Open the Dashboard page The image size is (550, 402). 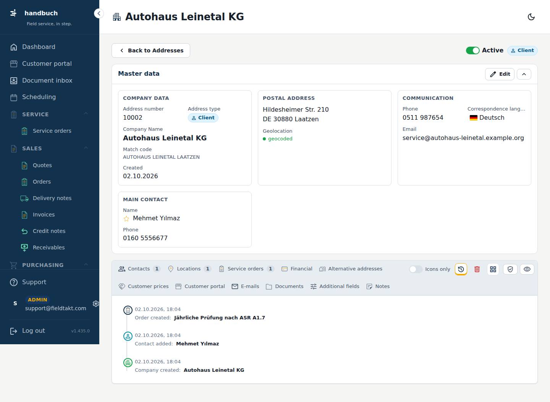(50, 47)
